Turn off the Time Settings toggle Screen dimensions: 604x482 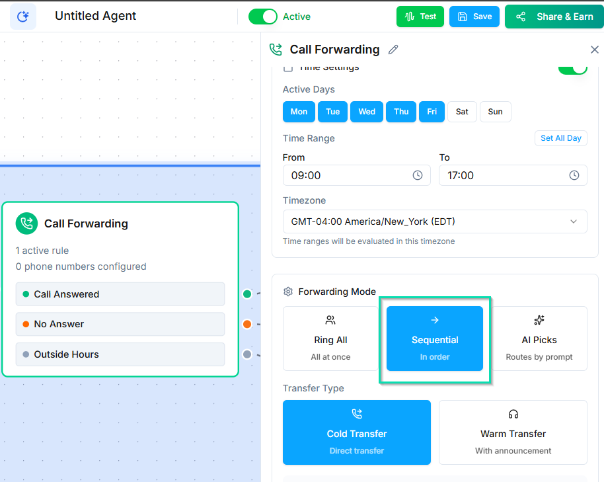[x=572, y=69]
